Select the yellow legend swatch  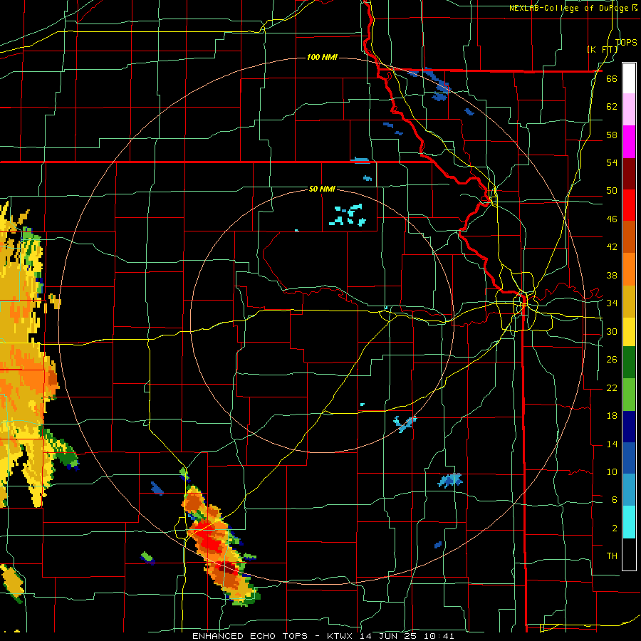[x=629, y=332]
